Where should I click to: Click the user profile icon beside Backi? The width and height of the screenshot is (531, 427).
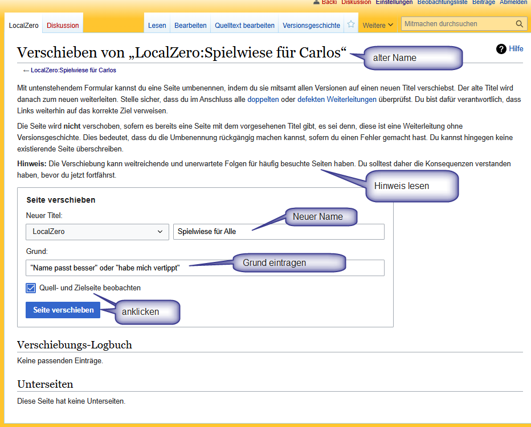[316, 2]
